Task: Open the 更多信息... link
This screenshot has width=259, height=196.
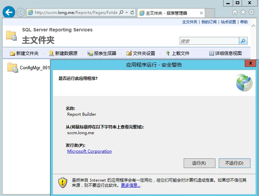Action: point(131,185)
